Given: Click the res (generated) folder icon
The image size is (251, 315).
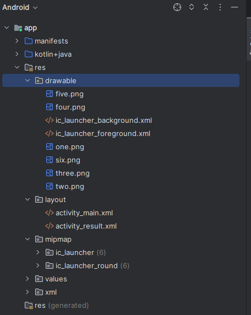Looking at the screenshot, I should click(29, 305).
